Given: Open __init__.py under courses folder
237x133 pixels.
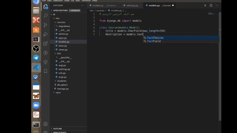Looking at the screenshot, I should (x=64, y=30).
